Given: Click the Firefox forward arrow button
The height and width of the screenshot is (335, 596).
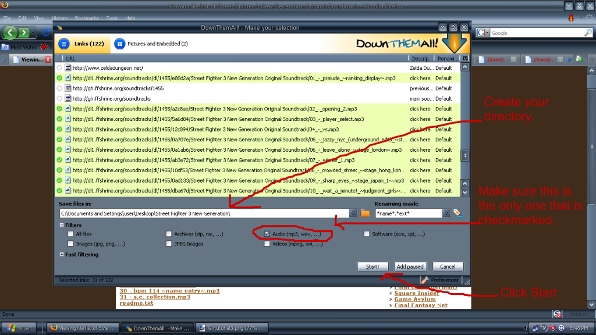Looking at the screenshot, I should click(x=24, y=33).
